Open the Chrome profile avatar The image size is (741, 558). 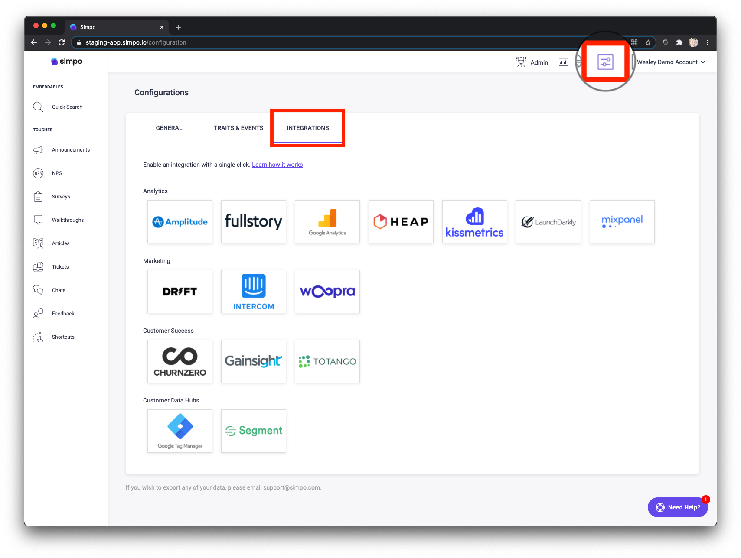pos(693,42)
